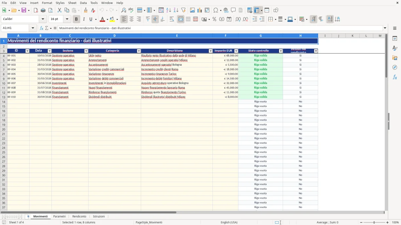
Task: Cut the selection with the scissors icon
Action: tap(59, 10)
